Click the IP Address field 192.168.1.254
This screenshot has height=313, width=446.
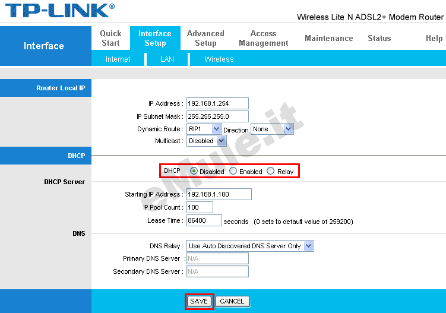(x=217, y=103)
